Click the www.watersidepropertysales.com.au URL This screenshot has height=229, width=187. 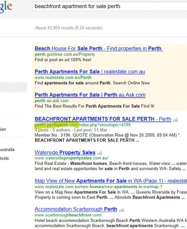pyautogui.click(x=71, y=158)
